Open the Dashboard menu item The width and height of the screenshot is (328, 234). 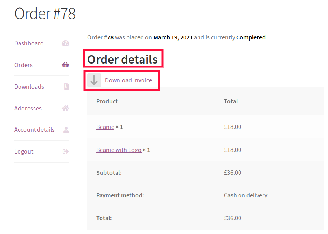(x=29, y=43)
